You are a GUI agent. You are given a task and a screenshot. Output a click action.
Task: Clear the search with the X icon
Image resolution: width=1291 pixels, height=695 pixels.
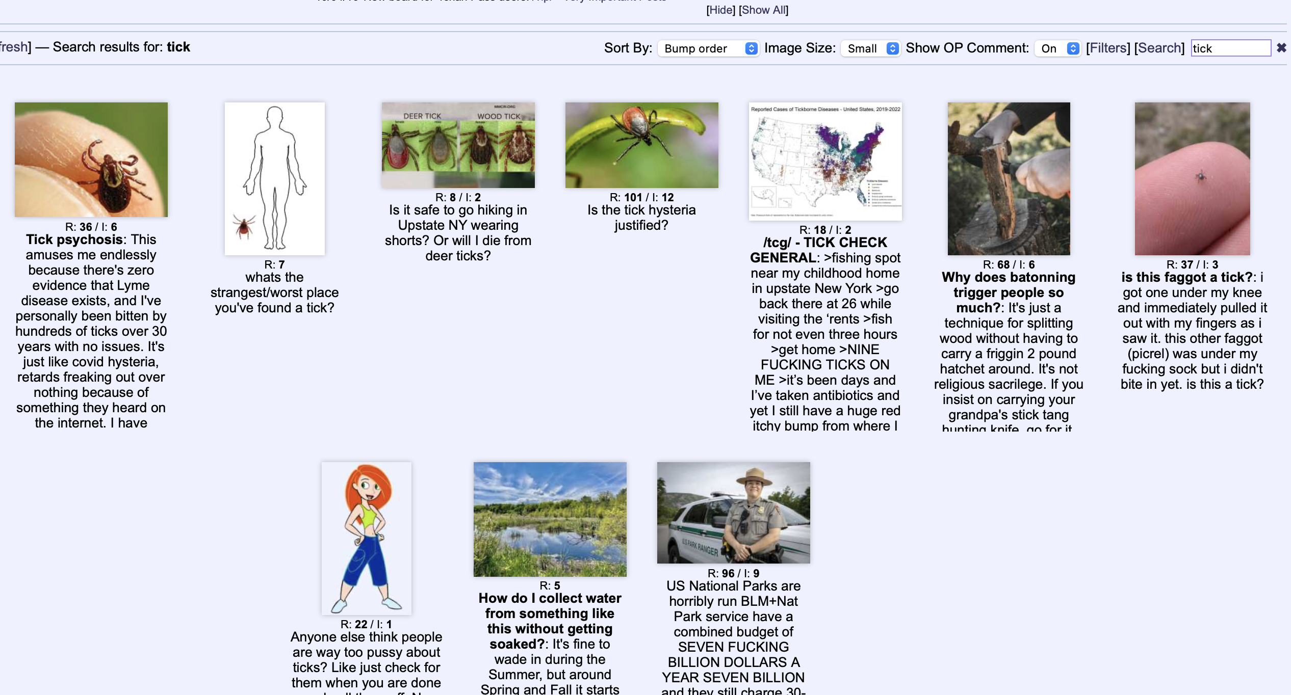pos(1281,48)
